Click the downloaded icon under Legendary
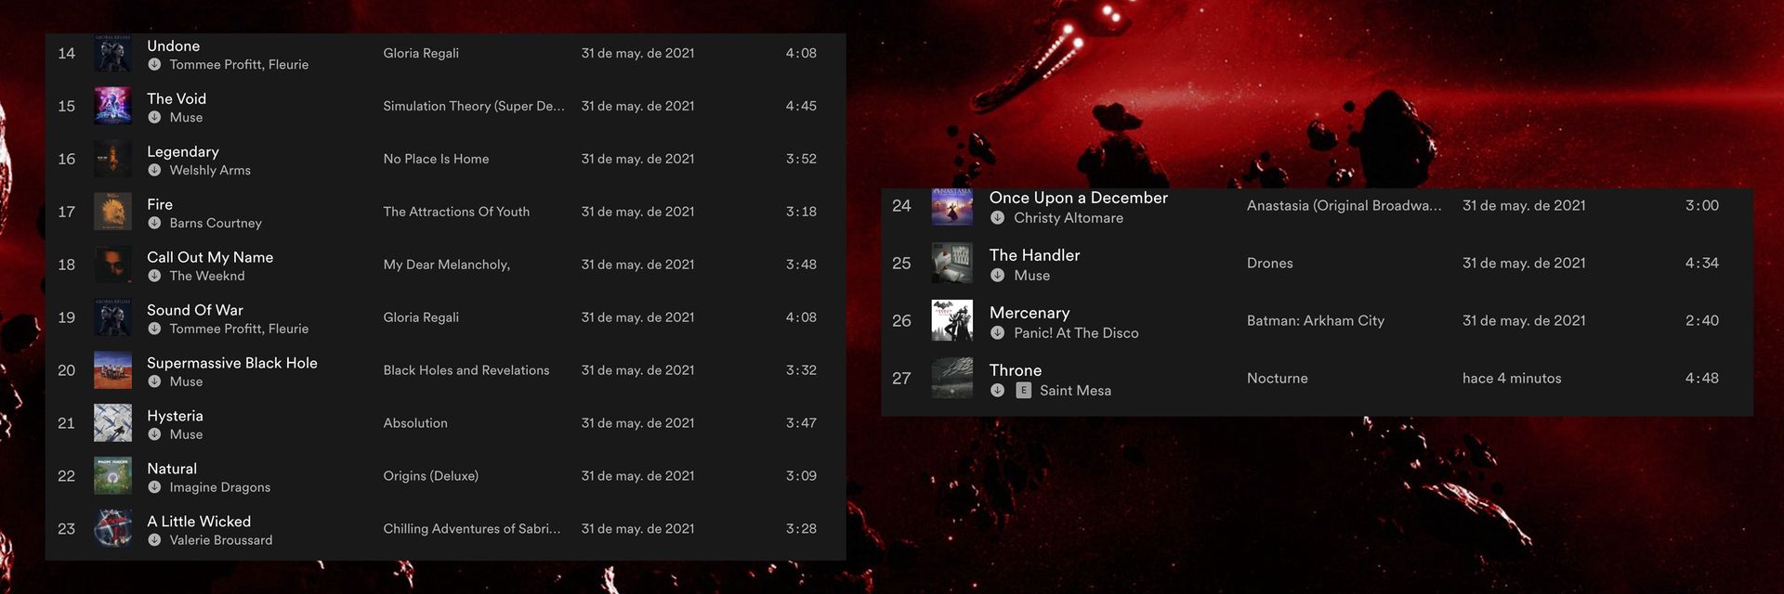 (154, 171)
